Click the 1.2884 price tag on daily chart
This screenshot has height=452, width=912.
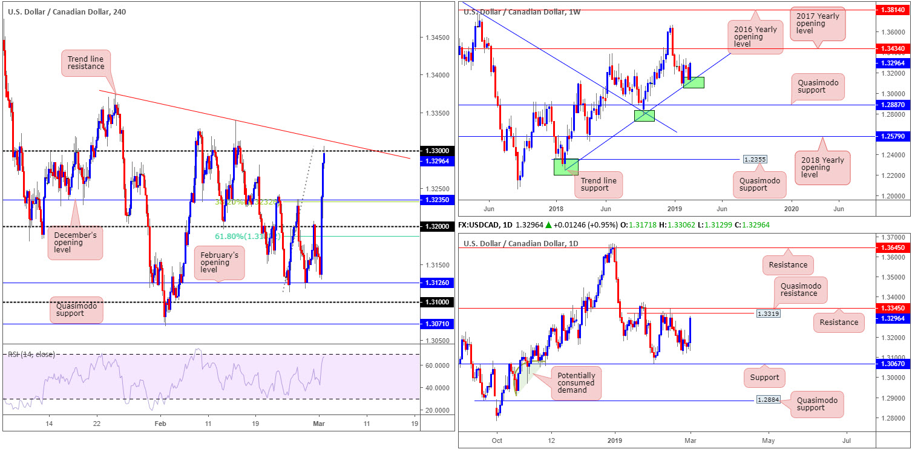(x=768, y=400)
